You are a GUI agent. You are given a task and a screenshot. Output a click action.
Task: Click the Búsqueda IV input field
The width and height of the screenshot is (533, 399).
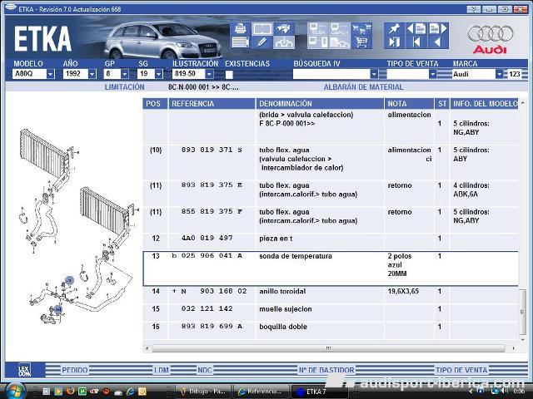coord(331,74)
